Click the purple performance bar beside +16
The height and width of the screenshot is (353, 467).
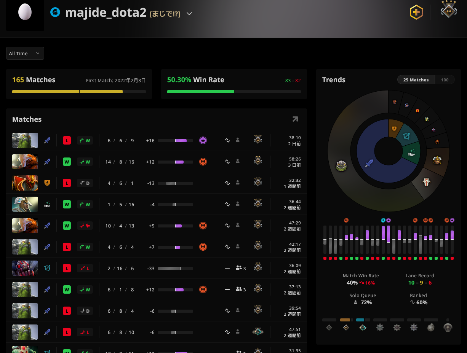pyautogui.click(x=175, y=141)
